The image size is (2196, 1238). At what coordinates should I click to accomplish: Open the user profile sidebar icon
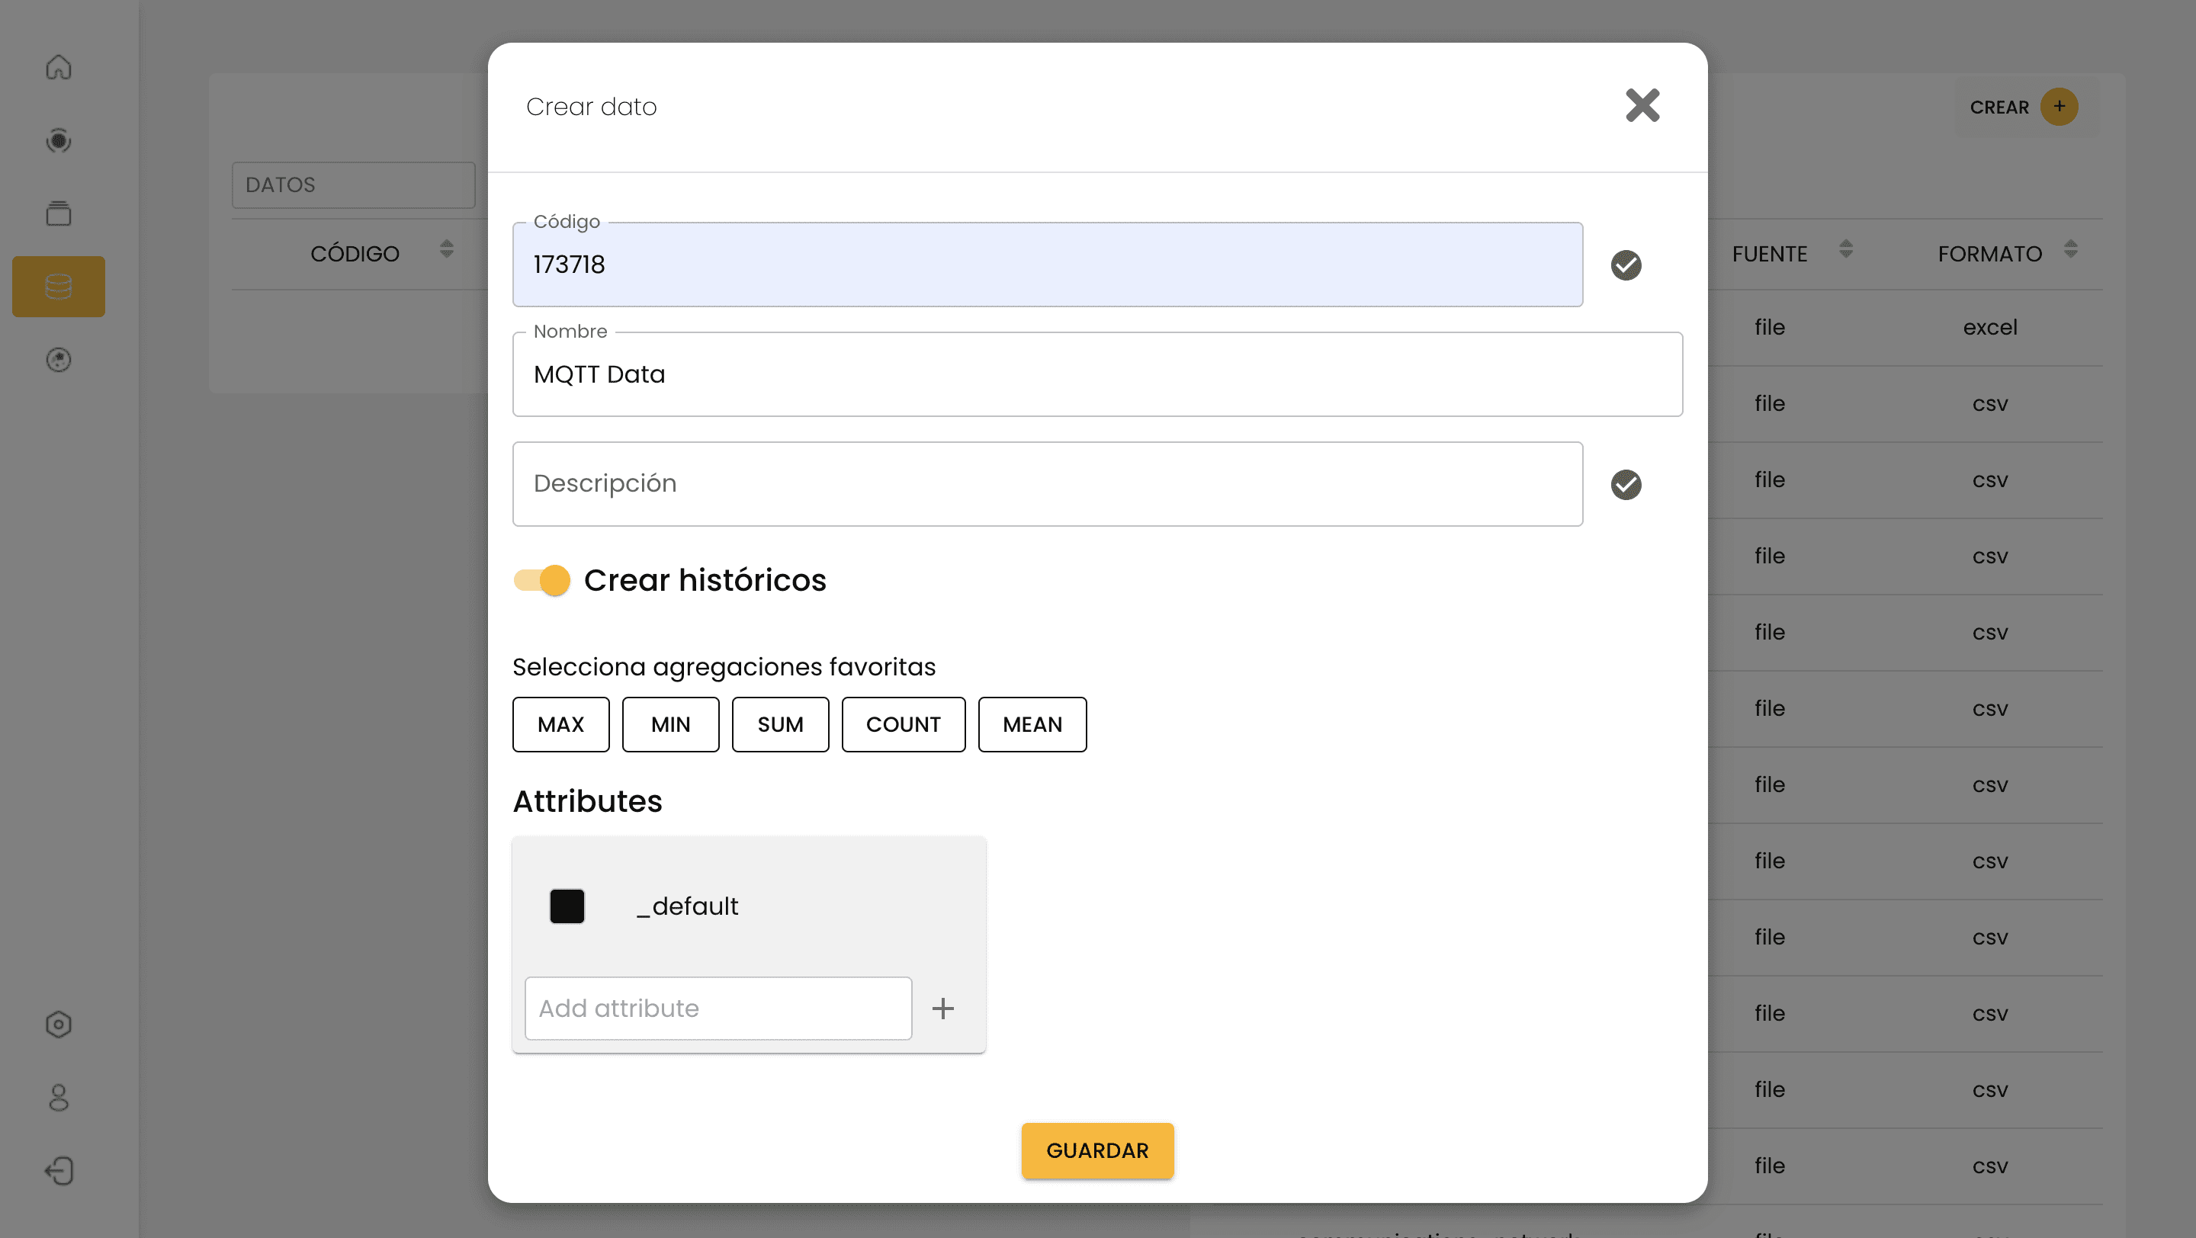click(x=58, y=1096)
